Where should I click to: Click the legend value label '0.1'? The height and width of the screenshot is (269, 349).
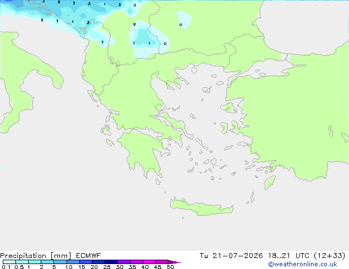(6, 267)
